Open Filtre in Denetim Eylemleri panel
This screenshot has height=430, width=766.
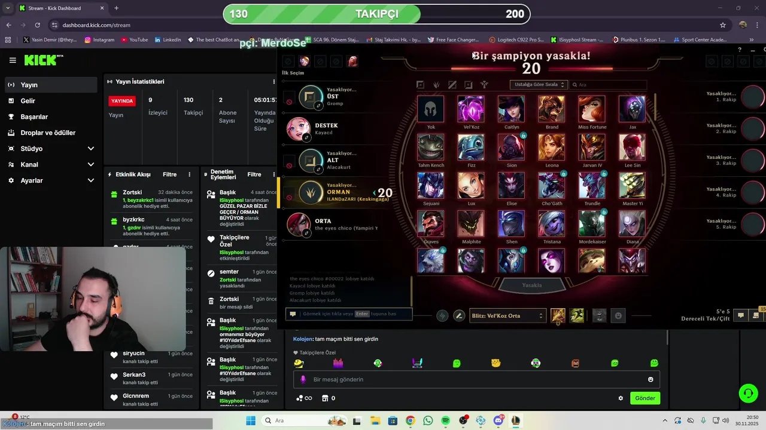point(254,174)
